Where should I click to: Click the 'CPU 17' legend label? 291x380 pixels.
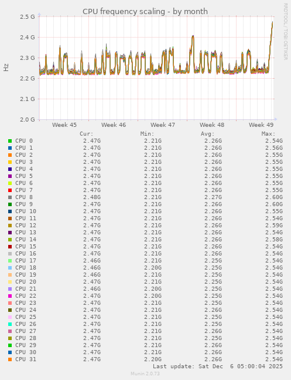pyautogui.click(x=26, y=261)
